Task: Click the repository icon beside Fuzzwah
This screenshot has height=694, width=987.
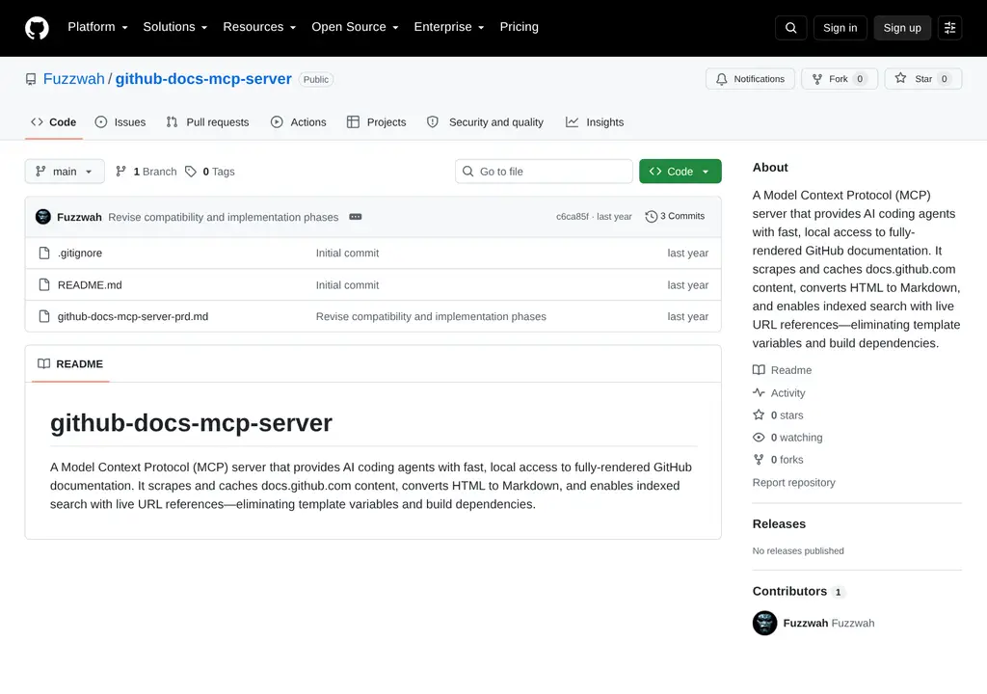Action: [31, 79]
